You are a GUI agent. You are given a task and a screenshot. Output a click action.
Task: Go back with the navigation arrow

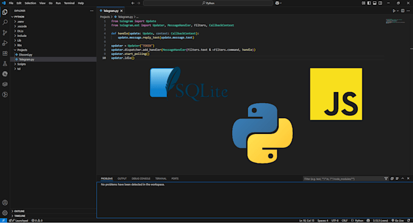[x=133, y=3]
